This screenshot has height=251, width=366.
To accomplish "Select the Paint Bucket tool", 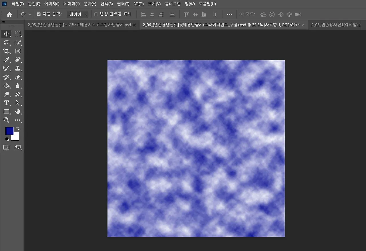I will tap(6, 86).
